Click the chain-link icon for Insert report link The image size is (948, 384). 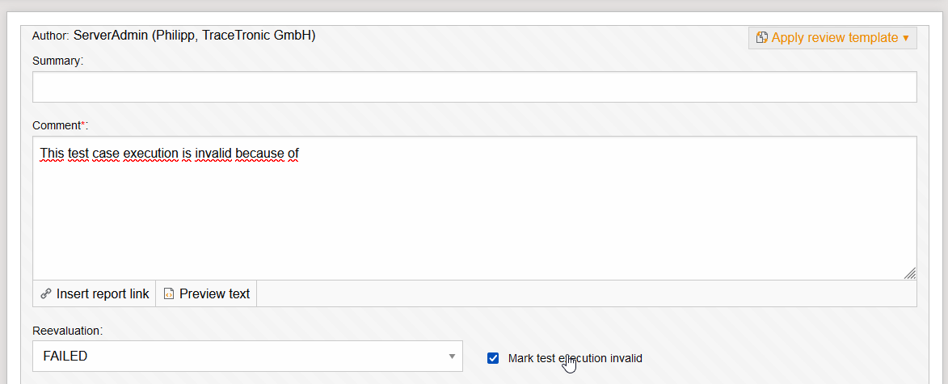[46, 294]
